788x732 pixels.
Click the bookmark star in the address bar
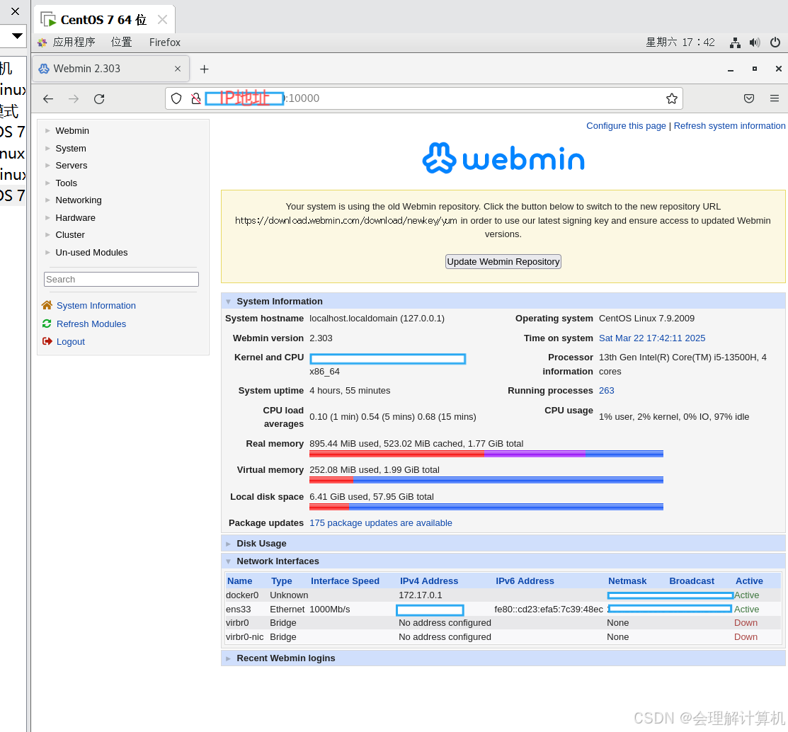pyautogui.click(x=671, y=98)
